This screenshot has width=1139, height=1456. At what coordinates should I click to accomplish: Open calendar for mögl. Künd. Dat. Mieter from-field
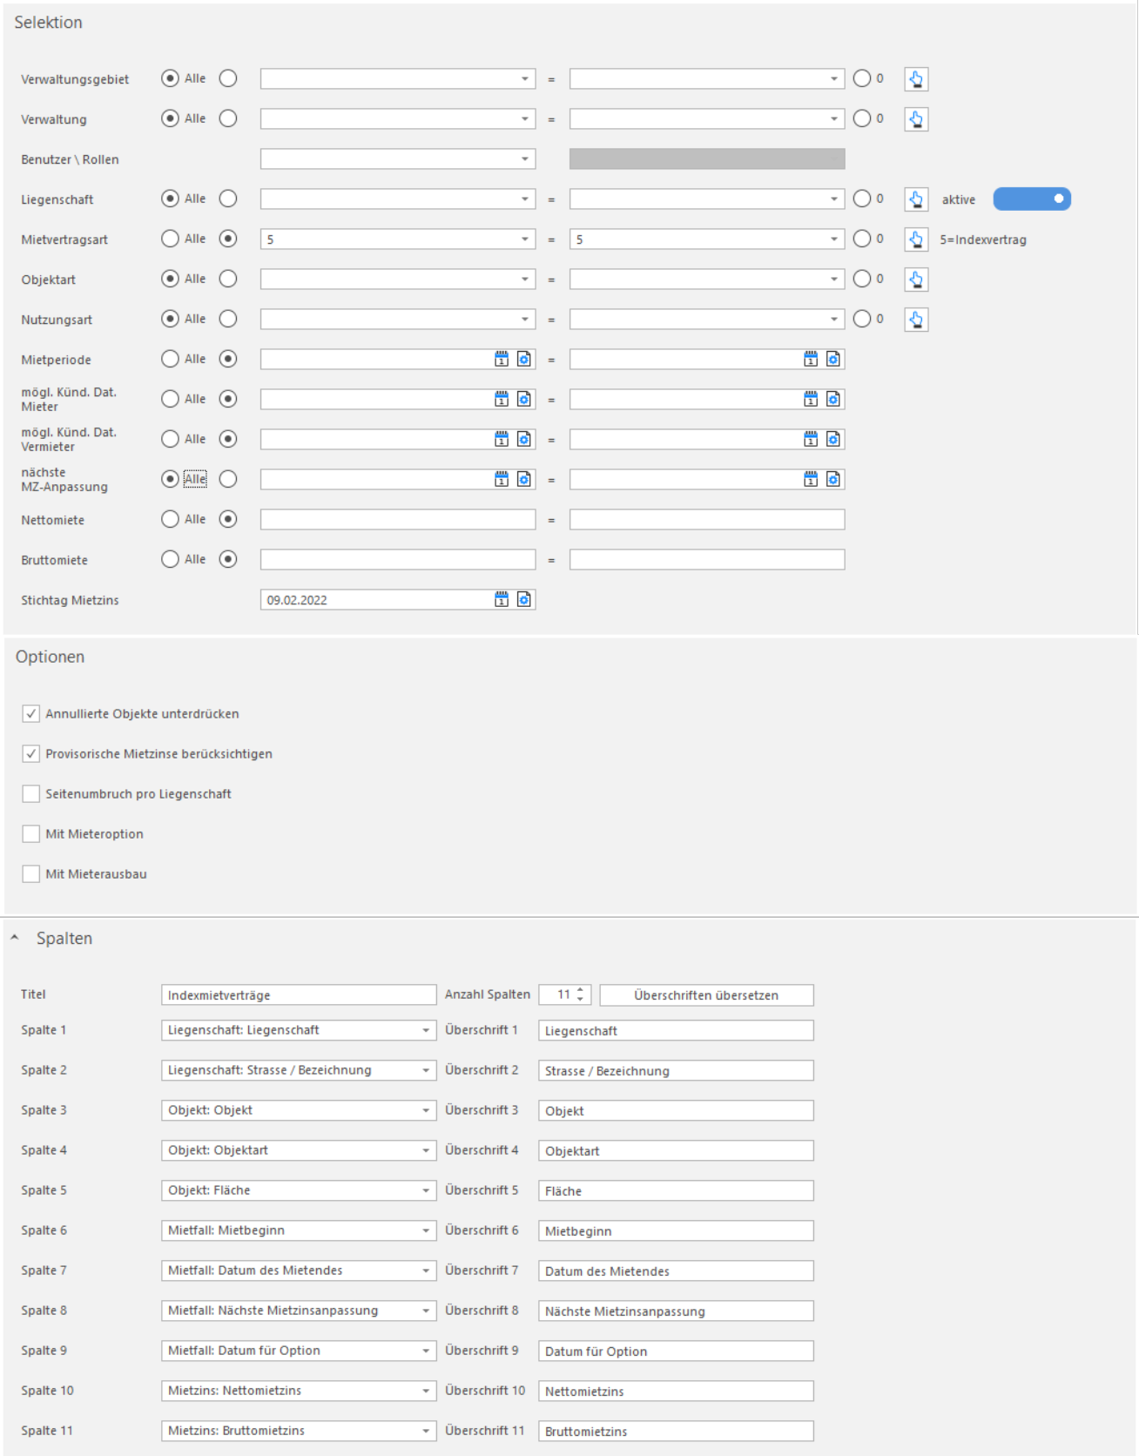click(502, 399)
